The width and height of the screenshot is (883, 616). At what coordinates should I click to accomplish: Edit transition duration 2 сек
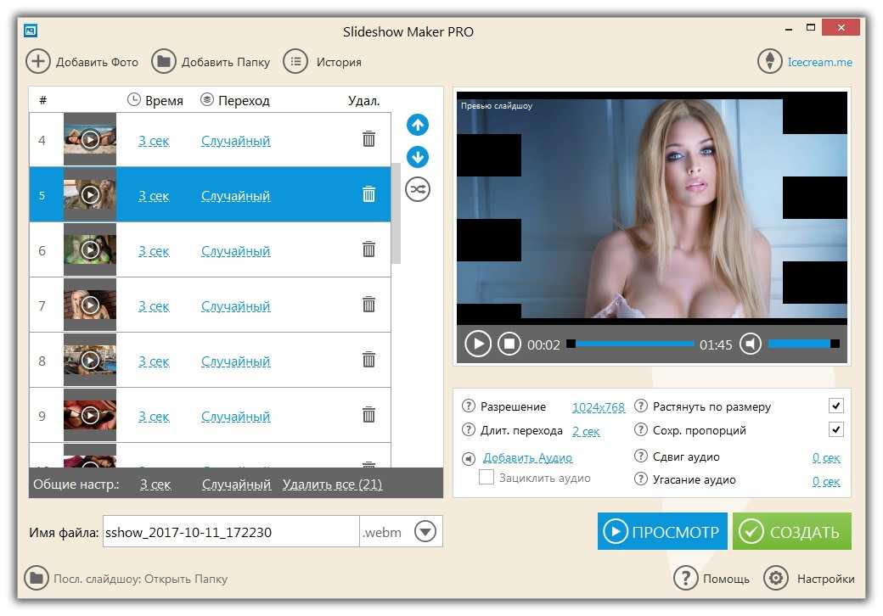click(586, 432)
